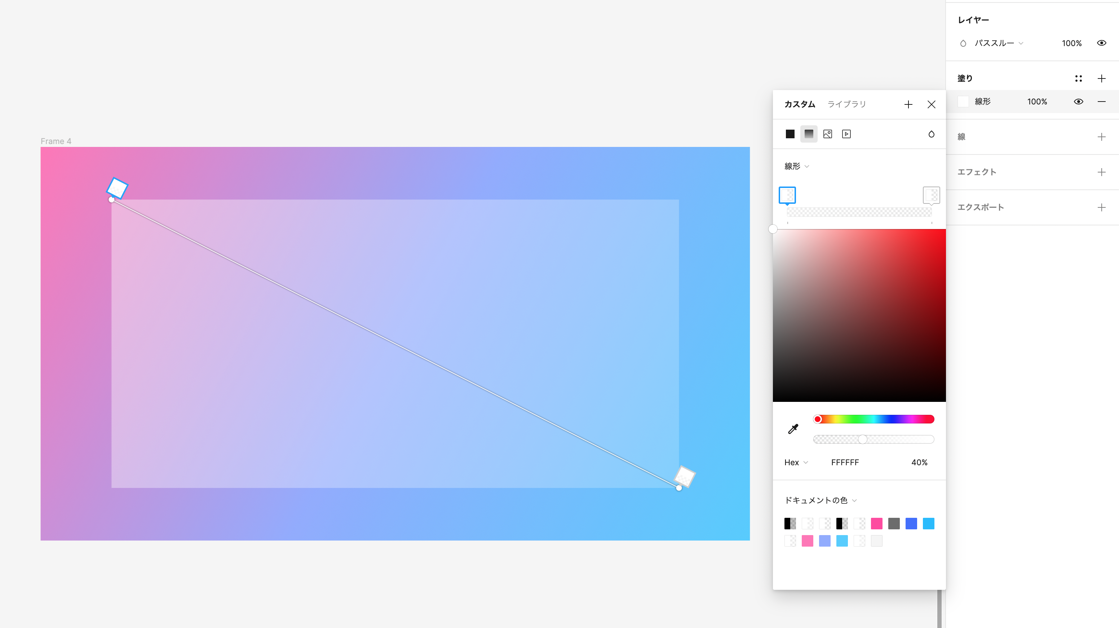Expand the ドキュメントの色 dropdown

coord(820,501)
